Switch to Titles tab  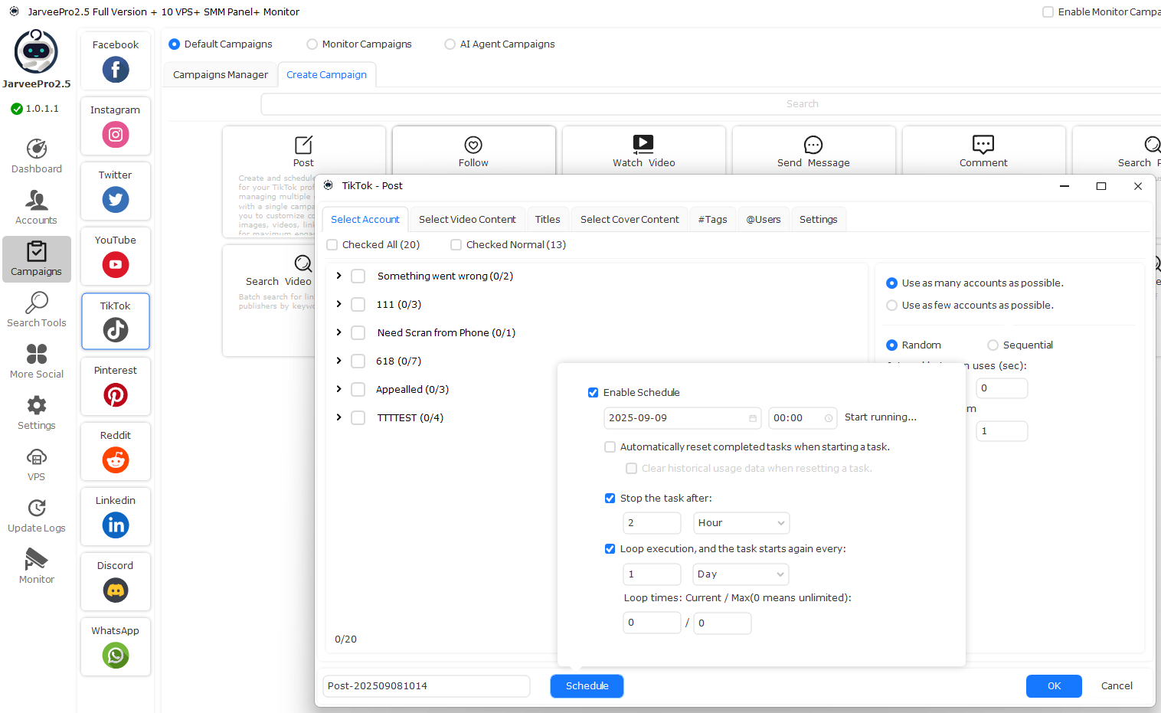pyautogui.click(x=548, y=220)
